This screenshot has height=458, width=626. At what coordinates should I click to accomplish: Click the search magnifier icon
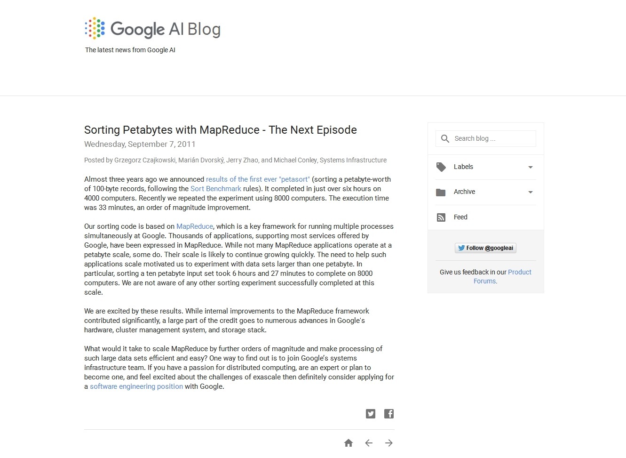click(x=445, y=138)
